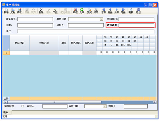Click the 修改 (Edit) toolbar icon

pos(19,11)
